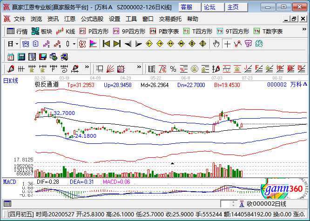
Task: Click the status bar stepper arrows
Action: [234, 204]
